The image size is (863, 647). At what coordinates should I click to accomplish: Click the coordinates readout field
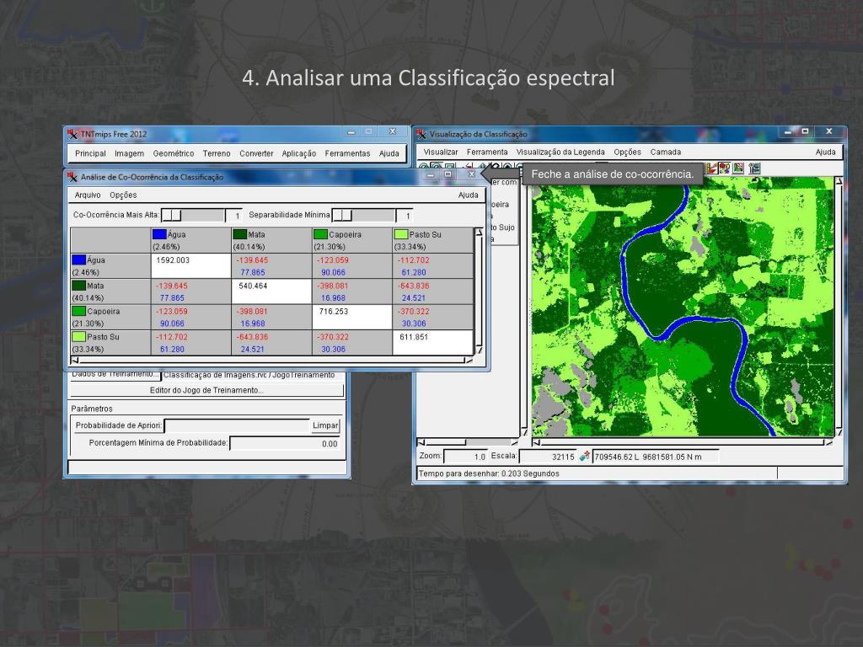[655, 457]
